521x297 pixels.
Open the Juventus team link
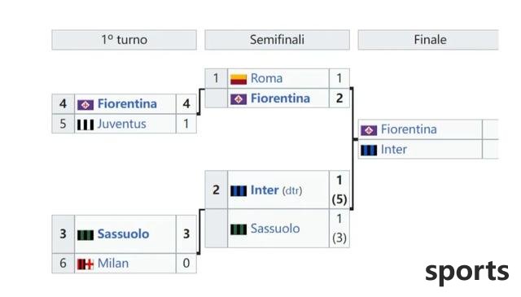pos(121,124)
